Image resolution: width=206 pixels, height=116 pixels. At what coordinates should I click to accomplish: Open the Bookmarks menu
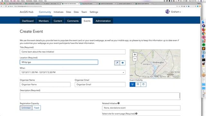tap(29, 1)
